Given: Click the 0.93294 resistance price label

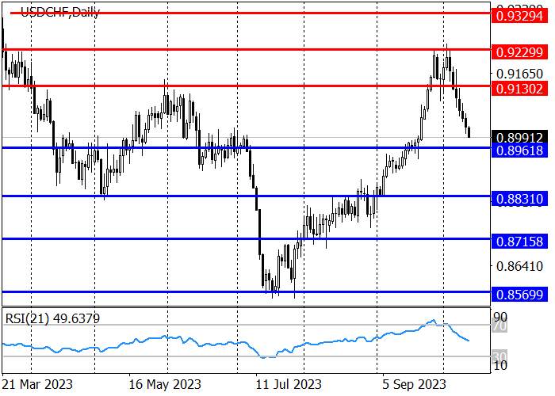Looking at the screenshot, I should pyautogui.click(x=519, y=16).
